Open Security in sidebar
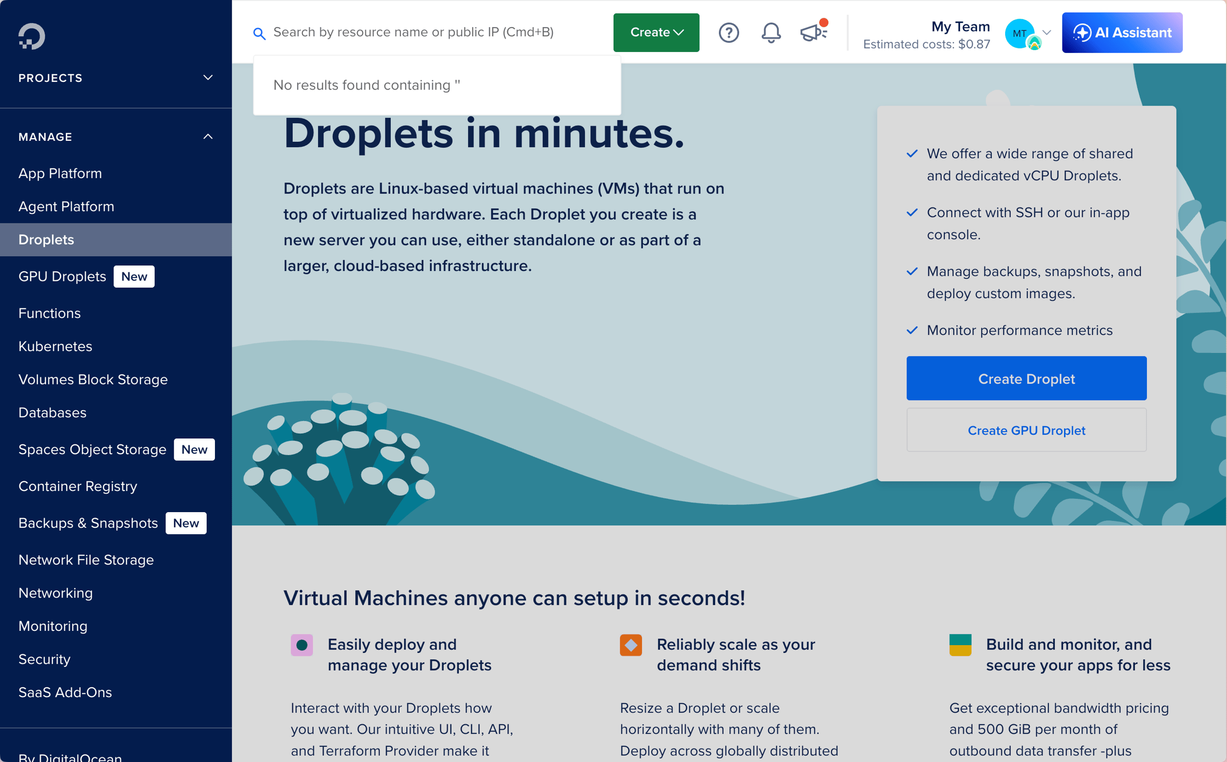The image size is (1227, 762). [x=44, y=659]
